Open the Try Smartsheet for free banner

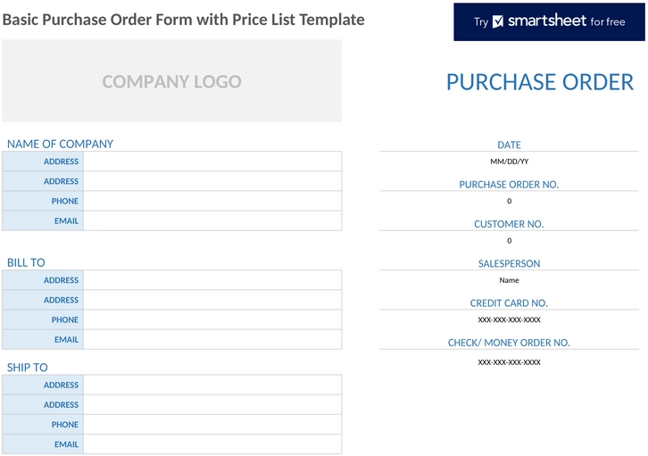pyautogui.click(x=549, y=22)
